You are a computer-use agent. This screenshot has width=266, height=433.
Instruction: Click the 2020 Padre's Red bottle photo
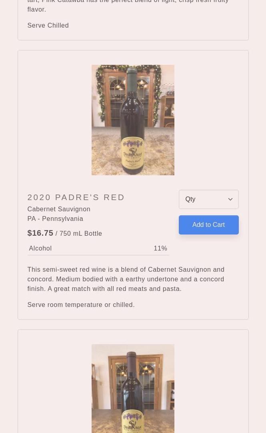click(x=133, y=120)
